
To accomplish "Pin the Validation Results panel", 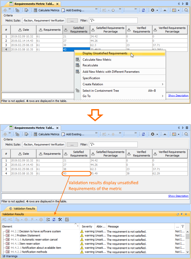I will (x=182, y=214).
